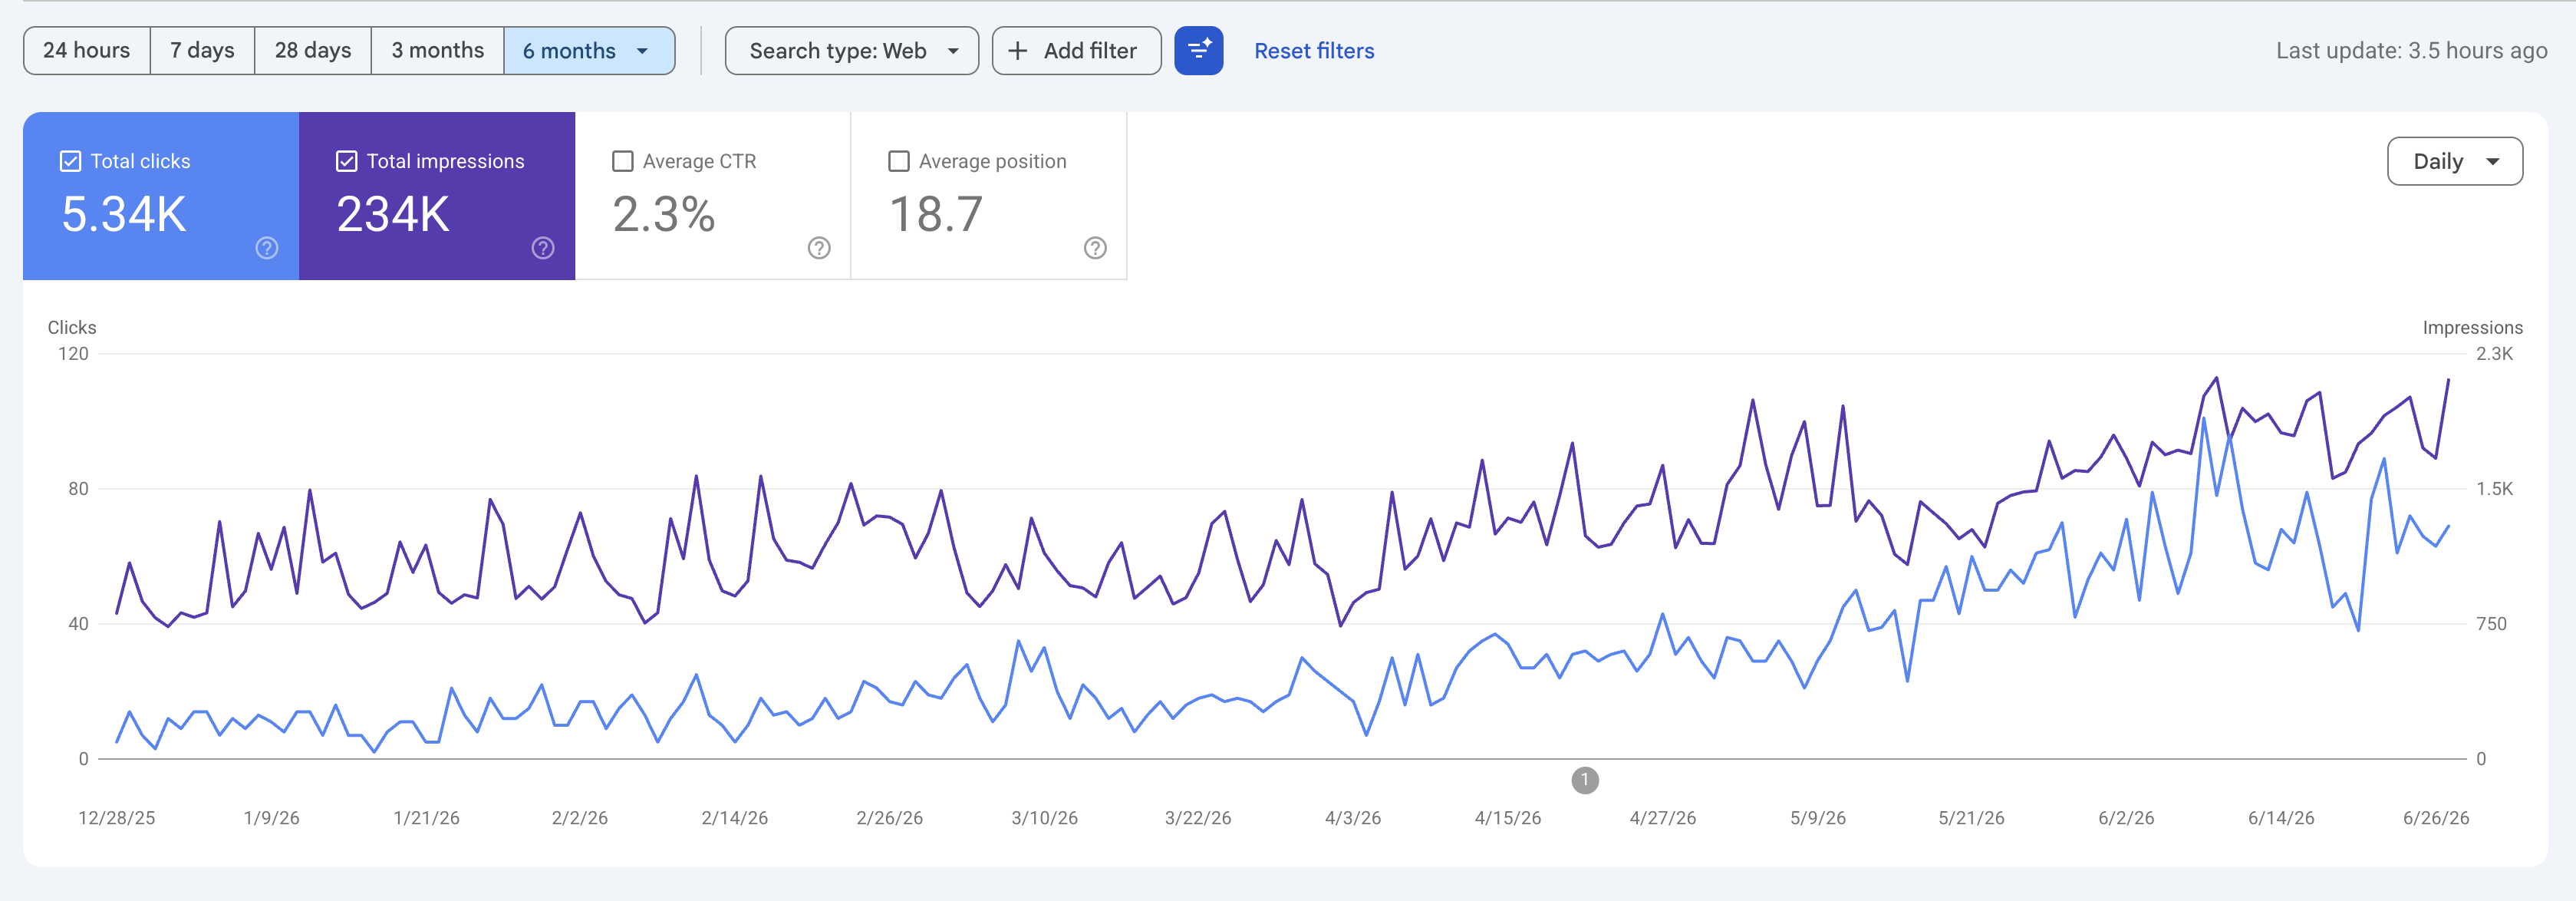The width and height of the screenshot is (2576, 901).
Task: Enable the Average CTR checkbox
Action: [623, 161]
